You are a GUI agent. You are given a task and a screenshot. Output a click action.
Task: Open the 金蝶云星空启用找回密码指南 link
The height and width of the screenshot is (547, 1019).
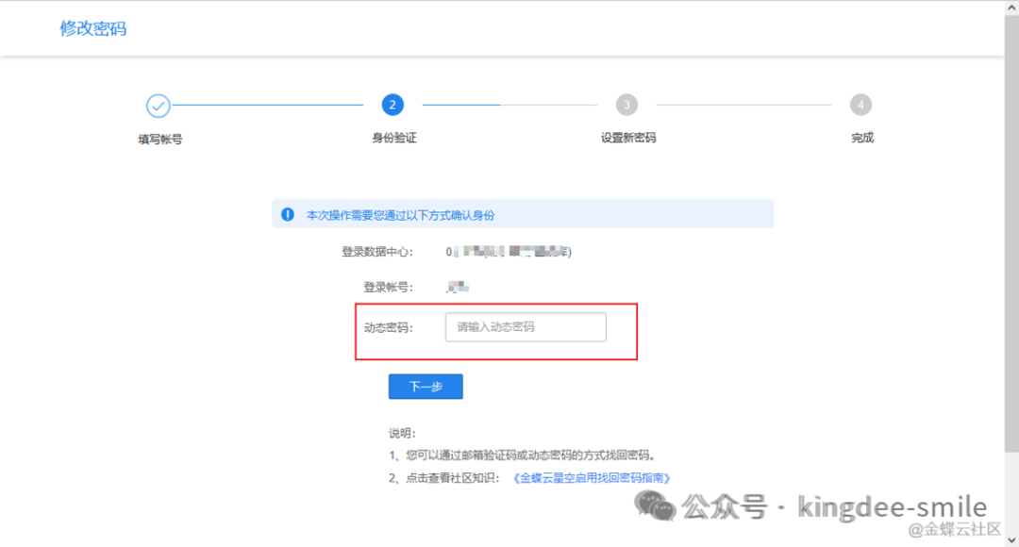(x=592, y=478)
